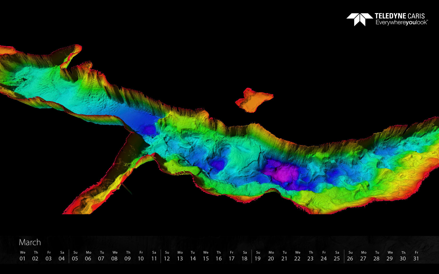Select Sunday 19 in the calendar
Screen dimensions: 439x274
(x=258, y=256)
